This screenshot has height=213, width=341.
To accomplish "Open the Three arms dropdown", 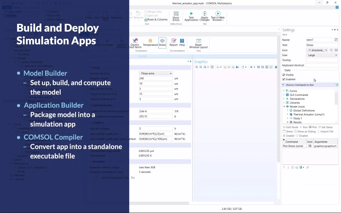I will [x=156, y=73].
